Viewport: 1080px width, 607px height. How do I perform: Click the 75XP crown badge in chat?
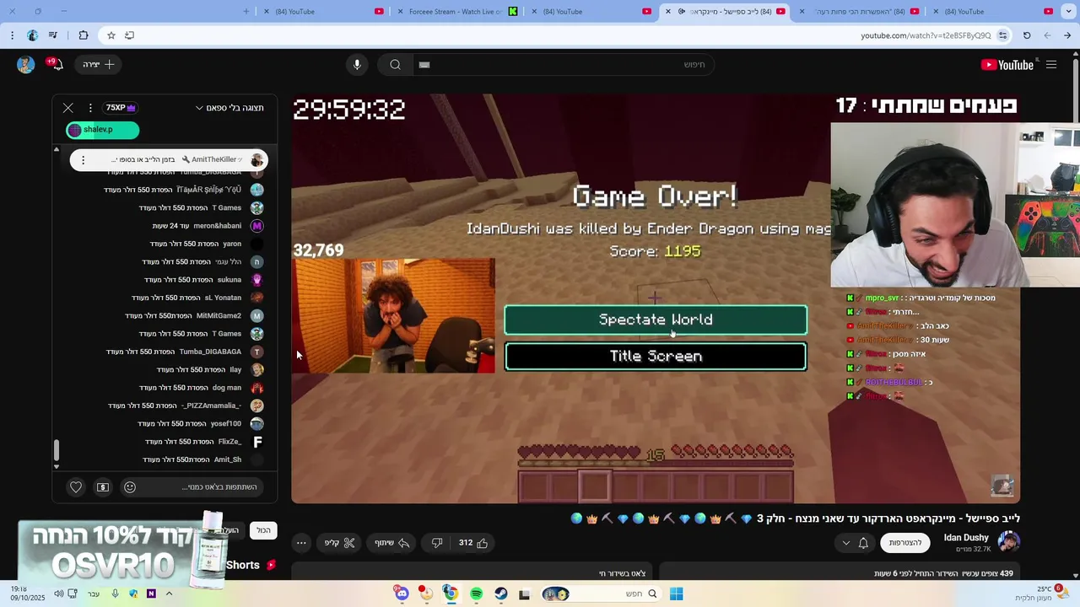(121, 108)
